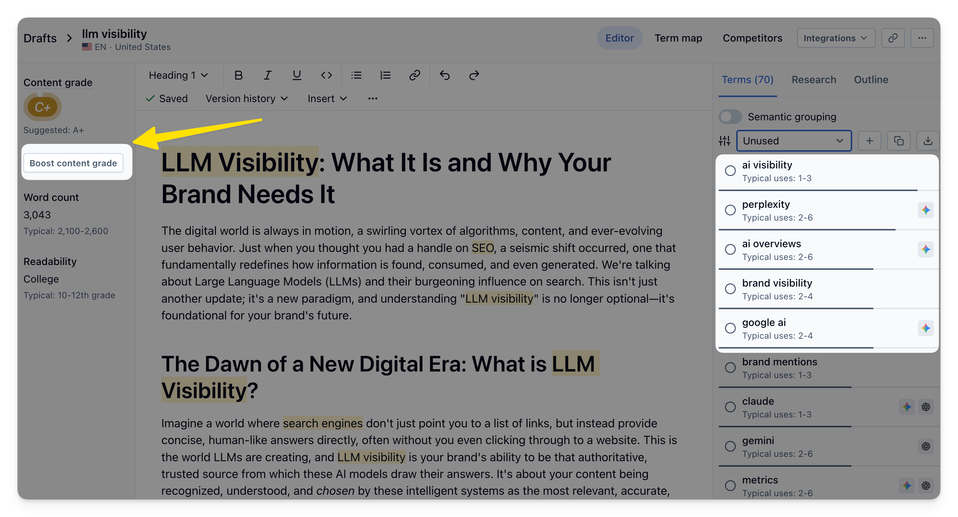The height and width of the screenshot is (517, 958).
Task: Open the Version history dropdown
Action: (247, 98)
